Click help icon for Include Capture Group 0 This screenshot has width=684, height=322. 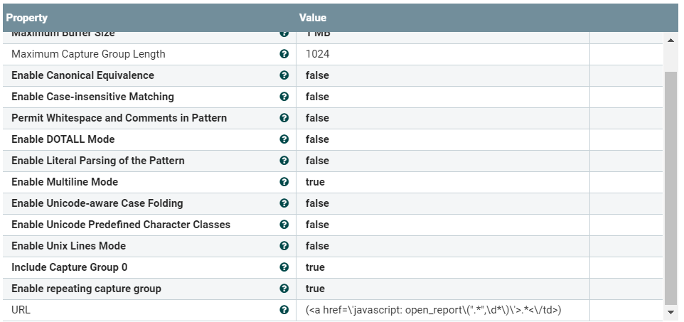(x=284, y=267)
